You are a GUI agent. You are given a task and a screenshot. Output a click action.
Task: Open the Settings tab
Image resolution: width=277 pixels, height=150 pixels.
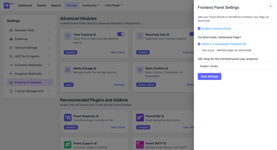(71, 5)
